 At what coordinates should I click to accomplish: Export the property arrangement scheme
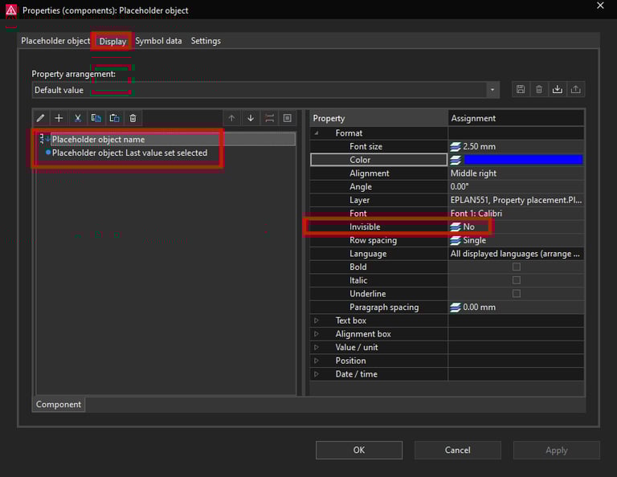tap(576, 89)
